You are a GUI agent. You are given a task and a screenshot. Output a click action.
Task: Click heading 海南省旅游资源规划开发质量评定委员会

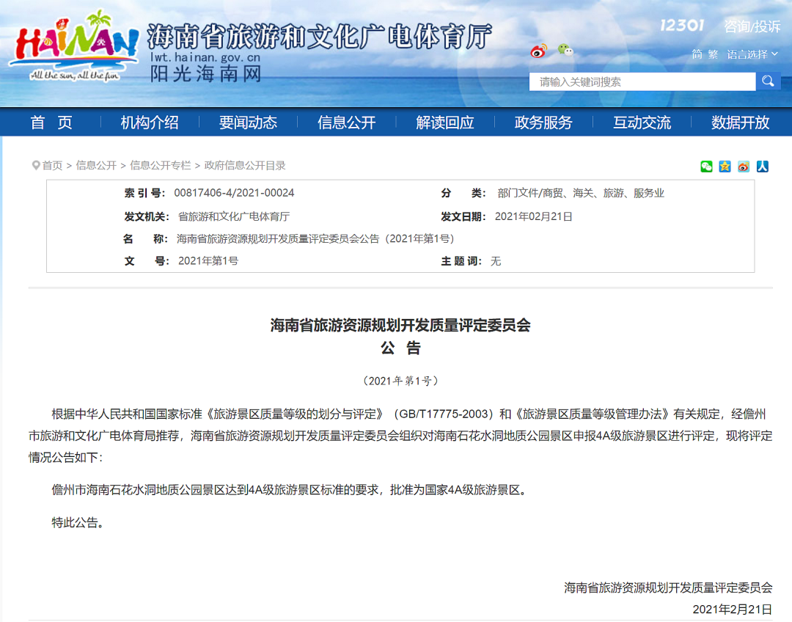pos(400,325)
